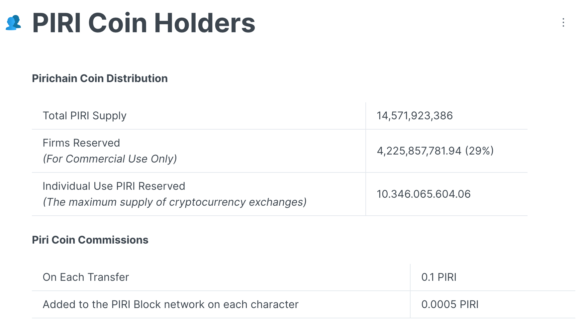Open the three-dot options menu

pos(563,23)
